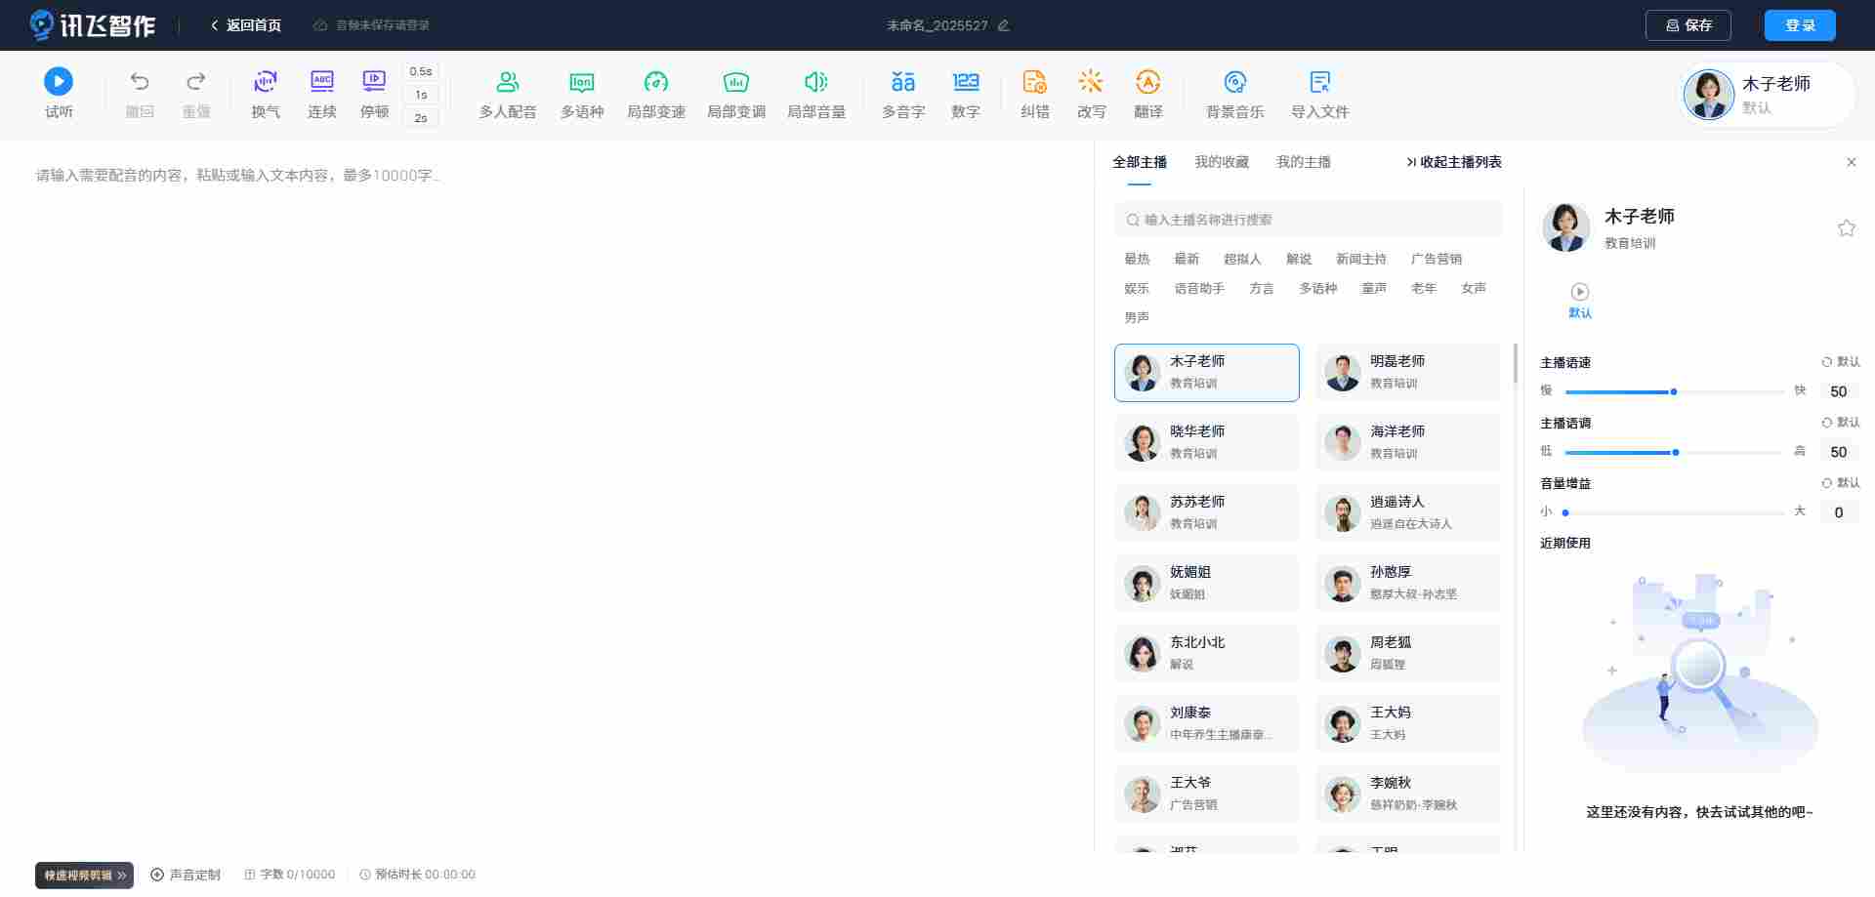The image size is (1875, 897).
Task: Insert a 0.5s pause duration option
Action: [420, 71]
